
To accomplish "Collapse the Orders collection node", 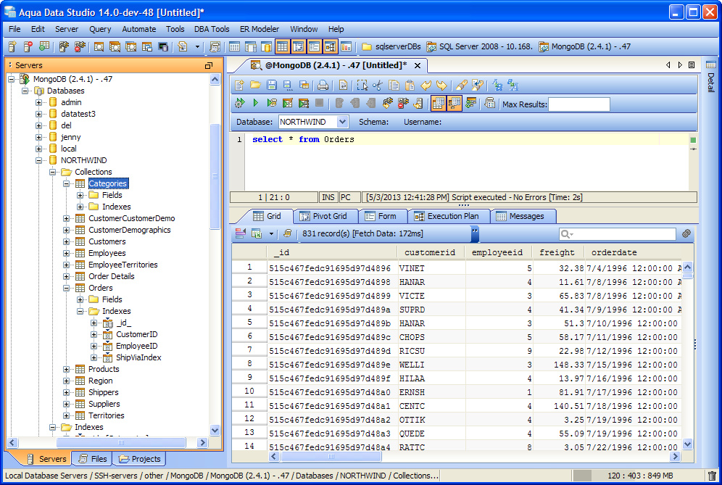I will pos(67,288).
